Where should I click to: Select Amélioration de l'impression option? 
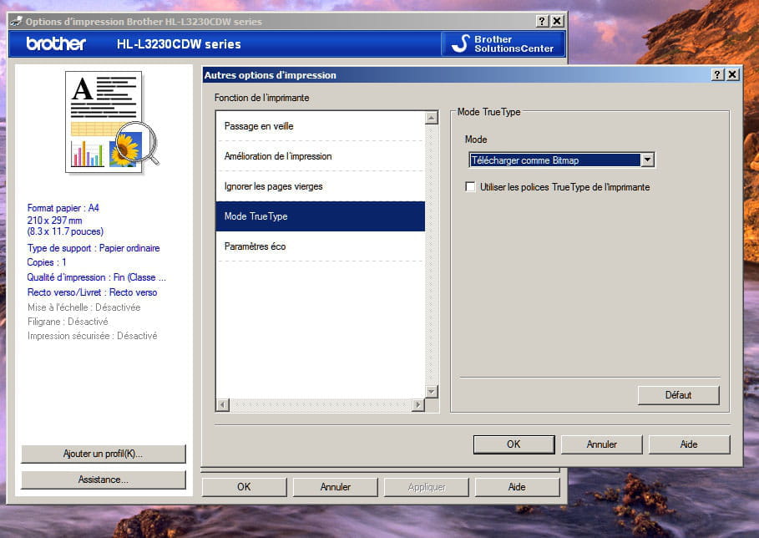pyautogui.click(x=321, y=156)
